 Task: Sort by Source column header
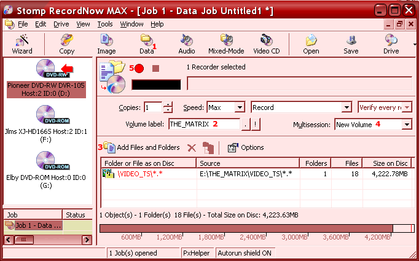[x=248, y=163]
